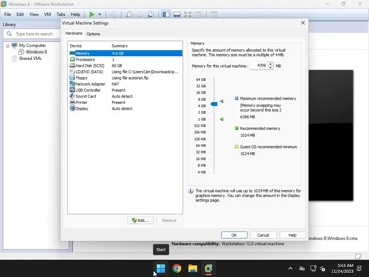This screenshot has height=277, width=369.
Task: Open the View menu
Action: point(34,14)
